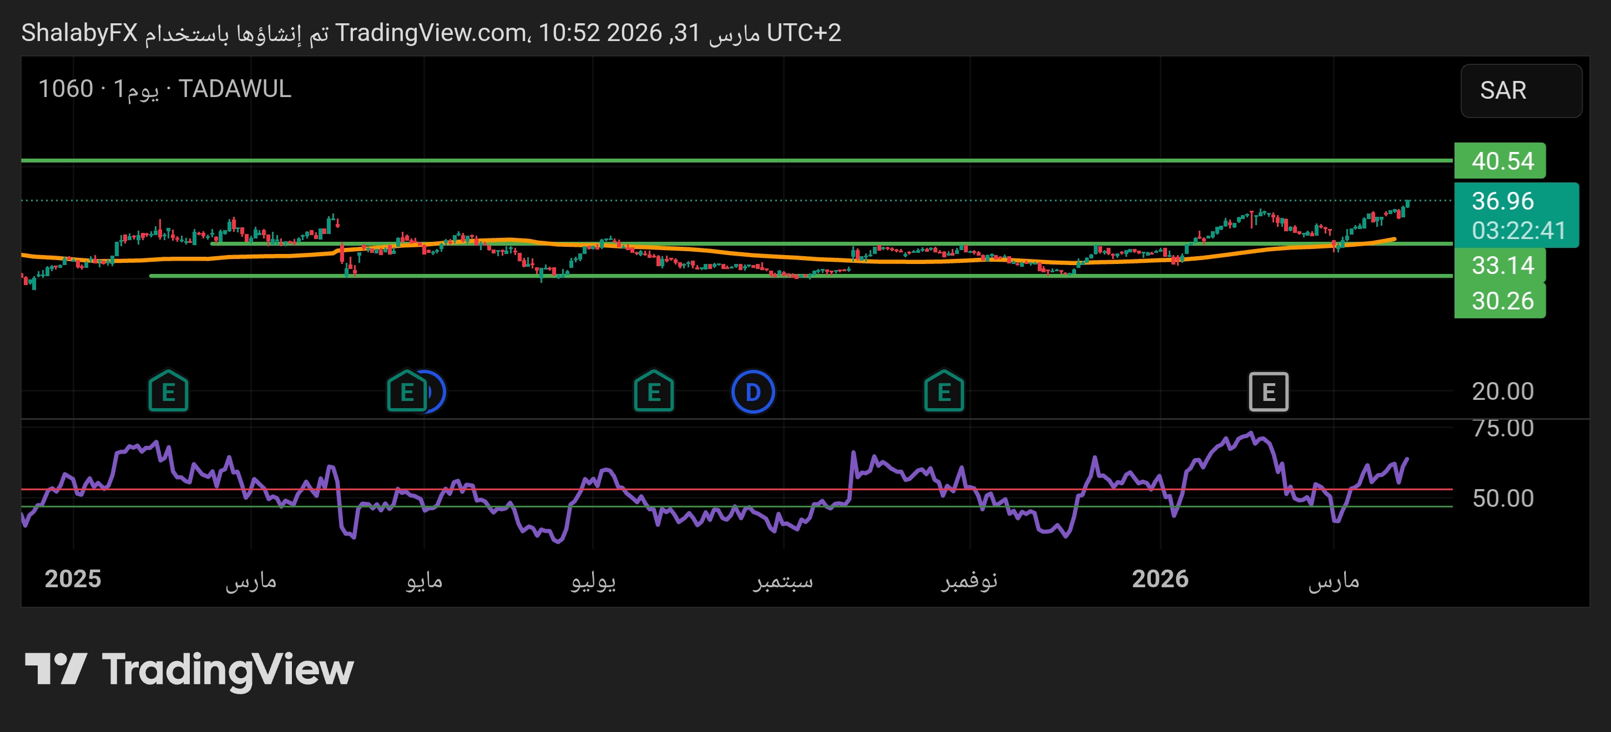Click the TradingView wordmark text
The image size is (1611, 732).
[x=228, y=669]
